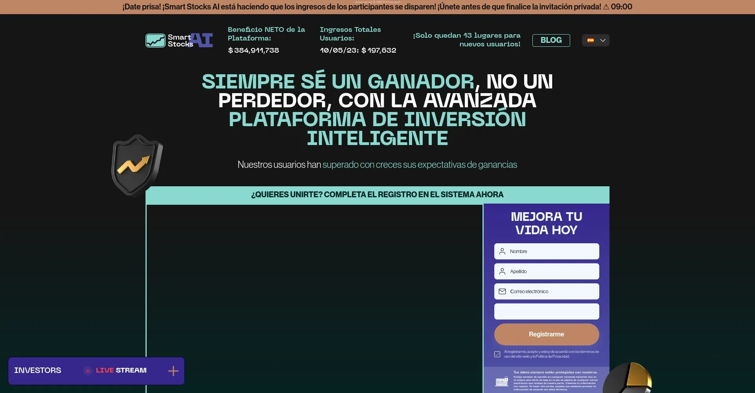Open the language dropdown with Spanish flag
The image size is (755, 393).
click(595, 40)
